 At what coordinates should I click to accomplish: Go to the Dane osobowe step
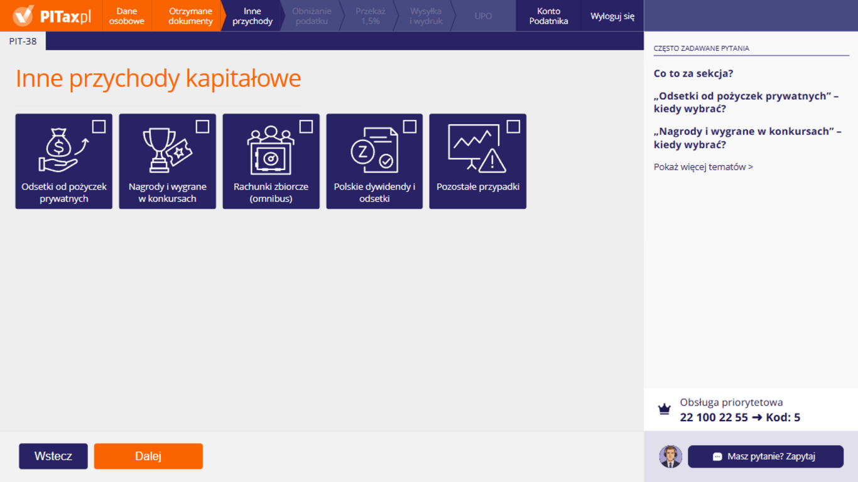pos(126,16)
